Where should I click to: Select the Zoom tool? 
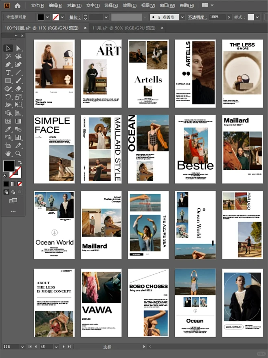tap(18, 153)
